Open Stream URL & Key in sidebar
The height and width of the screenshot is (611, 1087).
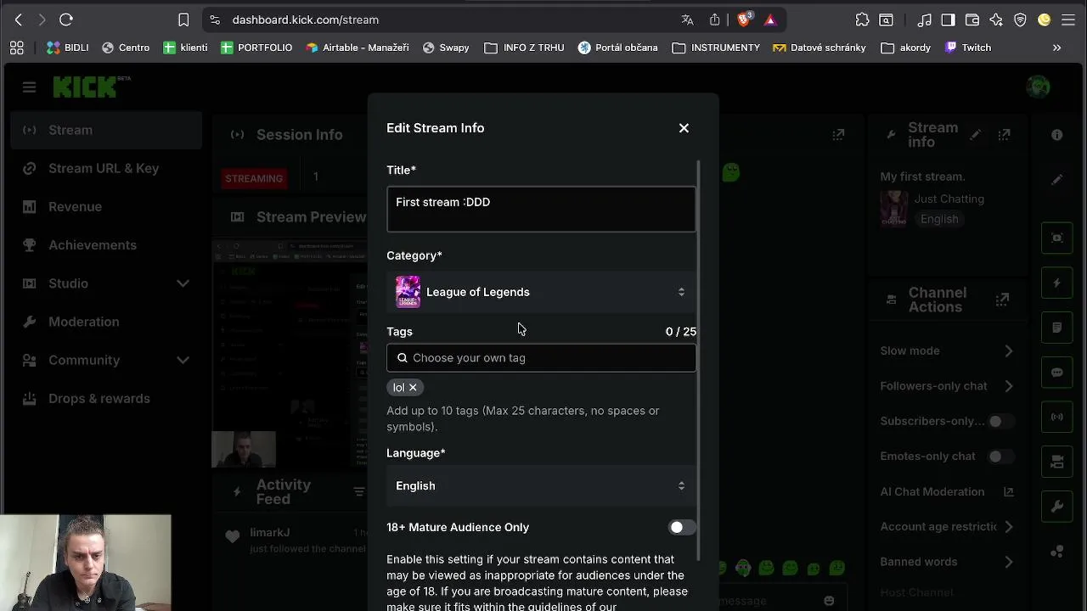coord(106,168)
